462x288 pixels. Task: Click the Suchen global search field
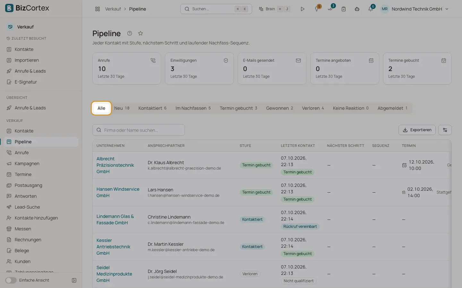pyautogui.click(x=216, y=9)
